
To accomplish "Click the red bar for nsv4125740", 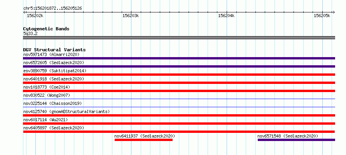I will pos(179,115).
